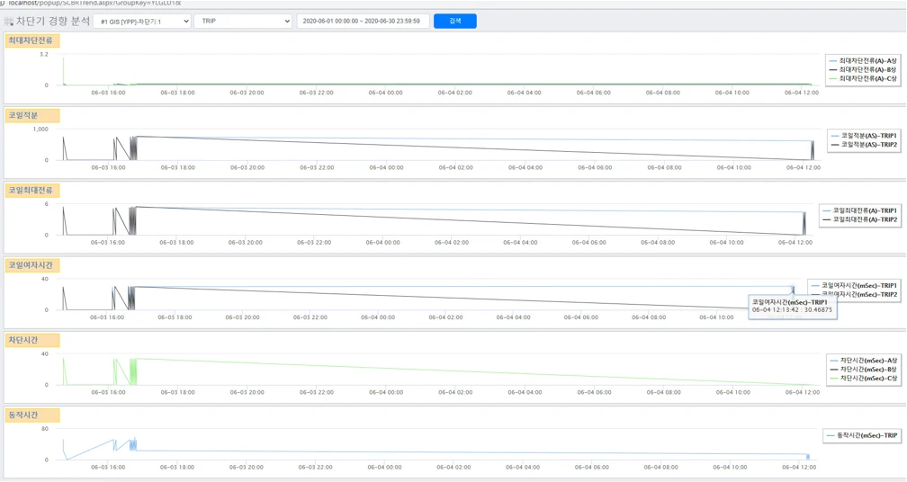Click the 동작시간 section header label
Screen dimensions: 907x482
32,415
